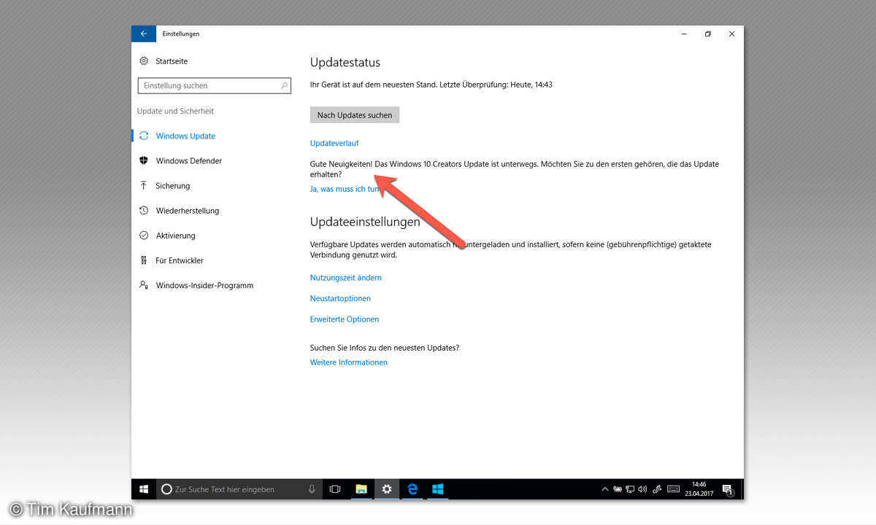The height and width of the screenshot is (525, 876).
Task: Click the "Verfügbare Updates werden automatisch" paragraph
Action: click(510, 250)
